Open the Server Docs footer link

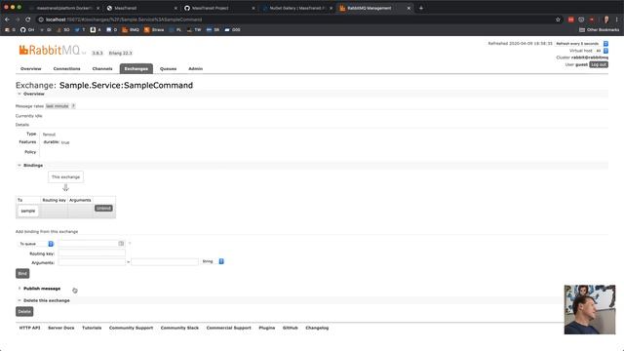[60, 328]
